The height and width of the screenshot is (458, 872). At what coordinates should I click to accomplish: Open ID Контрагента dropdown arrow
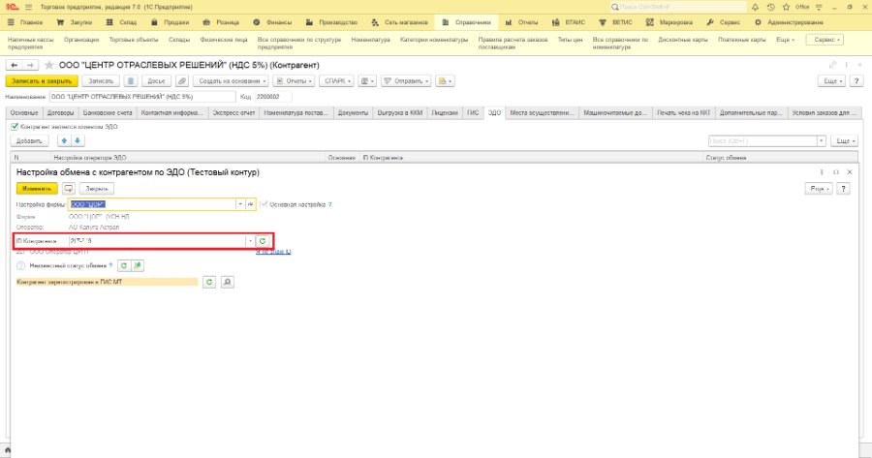pos(250,241)
